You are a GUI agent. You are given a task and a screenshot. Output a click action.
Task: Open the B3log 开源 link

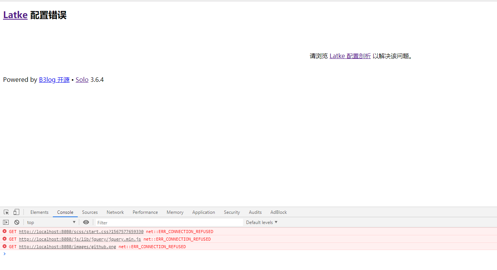click(54, 80)
